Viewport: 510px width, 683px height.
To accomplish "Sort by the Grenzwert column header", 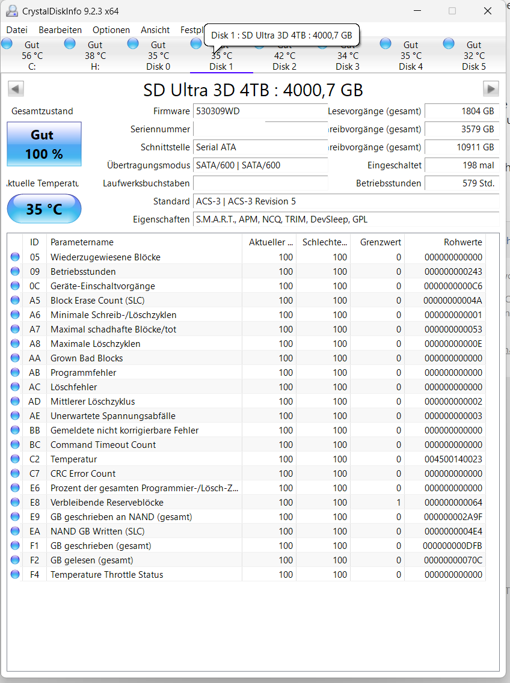I will coord(378,242).
